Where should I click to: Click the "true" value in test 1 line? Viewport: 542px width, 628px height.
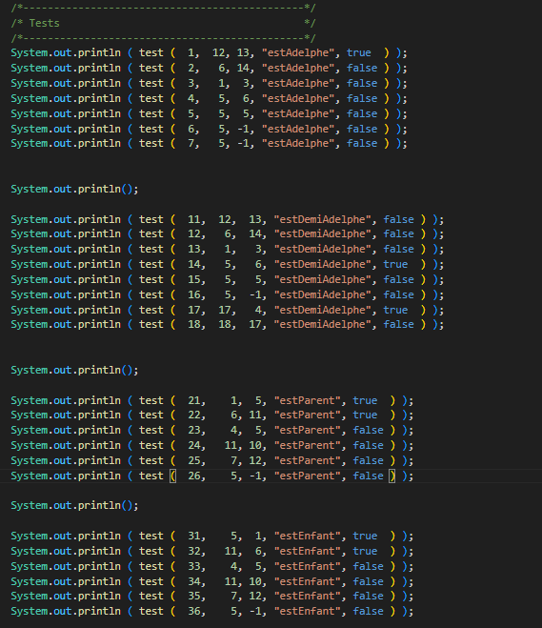click(x=359, y=52)
